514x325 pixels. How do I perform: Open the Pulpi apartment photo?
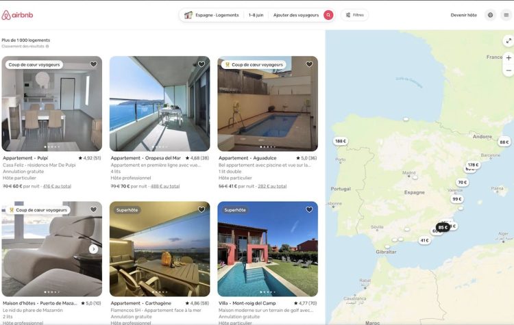pos(52,103)
